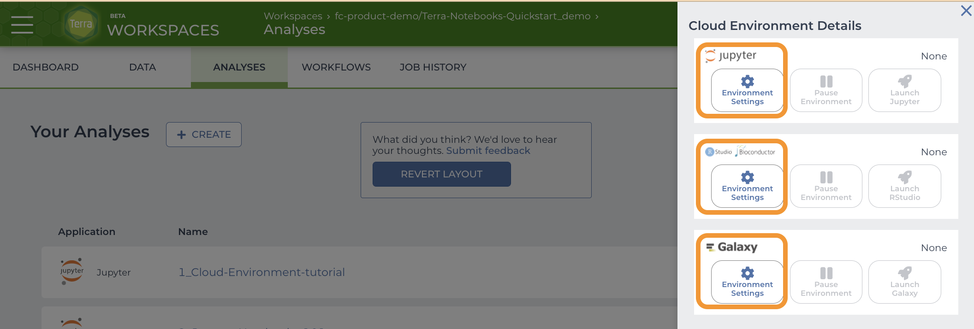Click Pause Environment for RStudio
Viewport: 974px width, 329px height.
click(826, 186)
